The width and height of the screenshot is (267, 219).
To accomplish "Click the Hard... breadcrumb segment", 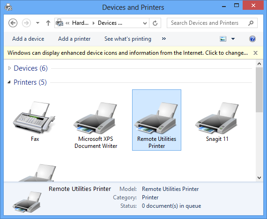I will pos(80,23).
